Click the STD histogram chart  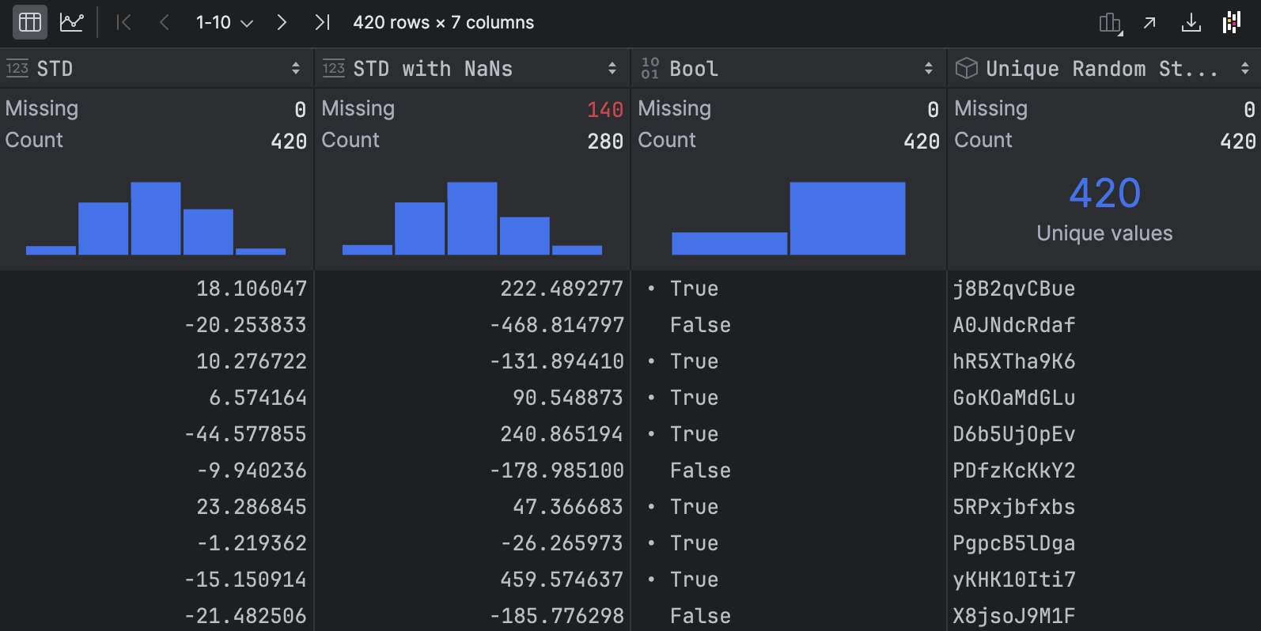click(156, 218)
